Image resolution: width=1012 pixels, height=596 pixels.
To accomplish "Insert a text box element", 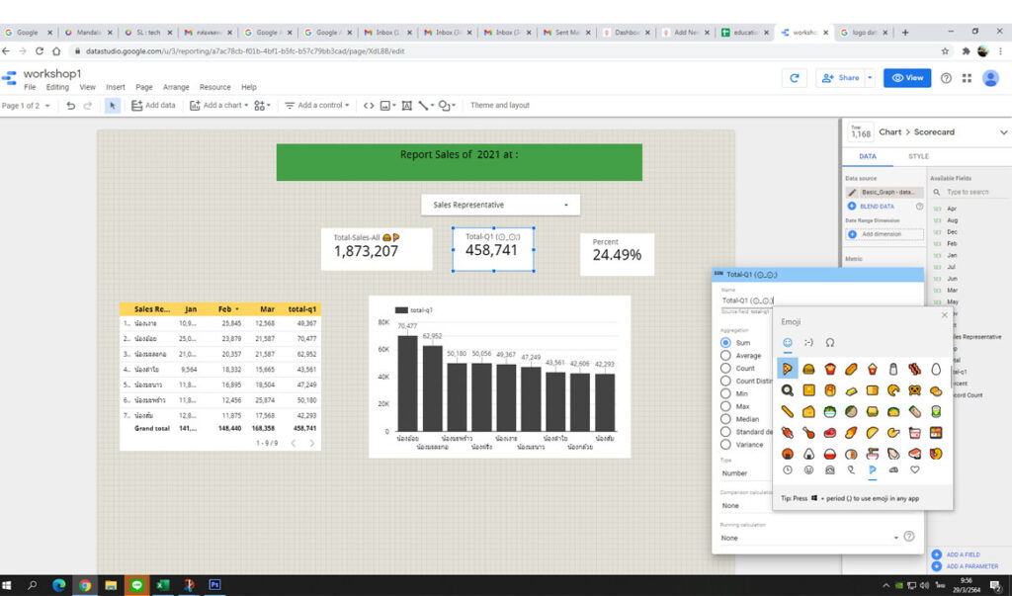I will [x=406, y=105].
